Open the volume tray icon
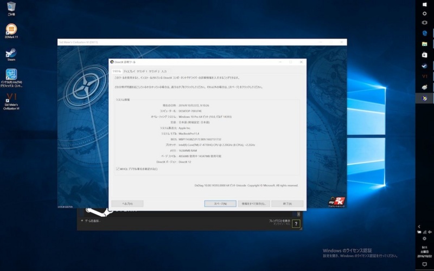The image size is (434, 271). (430, 233)
